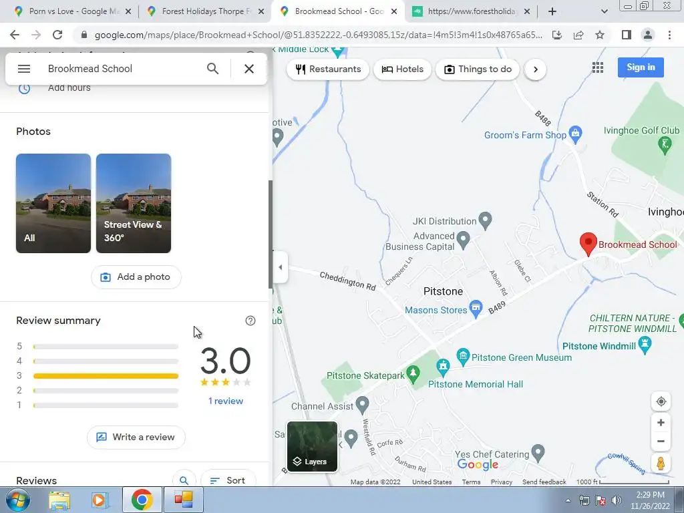Click Pitstone Green Museum marker
Screen dimensions: 684x513
tap(463, 357)
